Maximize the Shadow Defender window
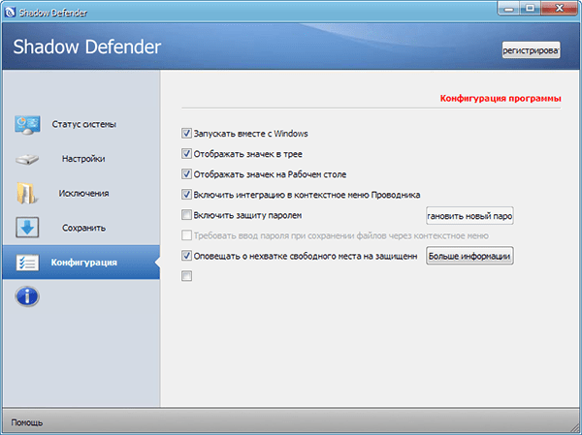This screenshot has width=582, height=435. [530, 8]
